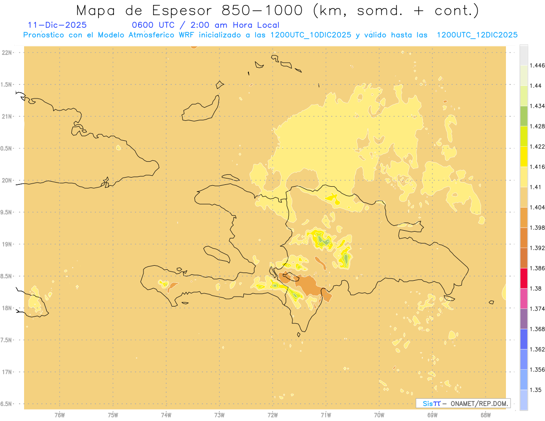Click the 'ONAMET/REP.DOM.' credit label
This screenshot has width=545, height=421.
(x=479, y=403)
